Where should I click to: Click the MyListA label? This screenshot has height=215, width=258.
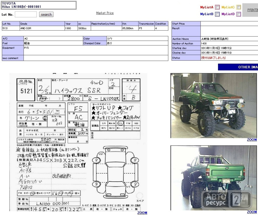207,7
